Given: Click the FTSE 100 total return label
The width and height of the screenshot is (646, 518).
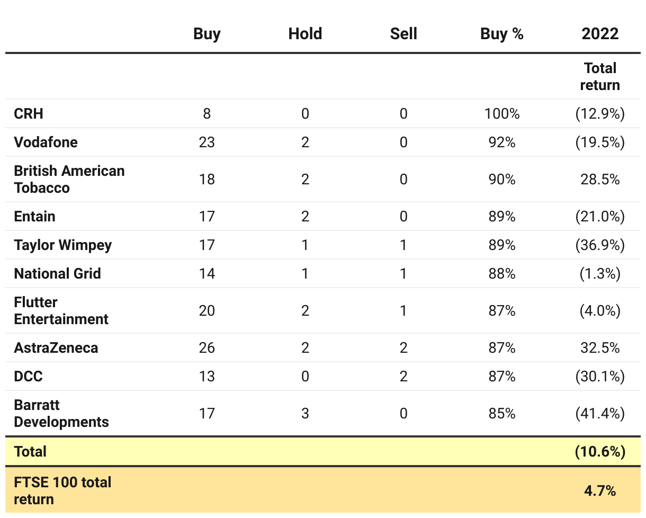Looking at the screenshot, I should pyautogui.click(x=62, y=490).
